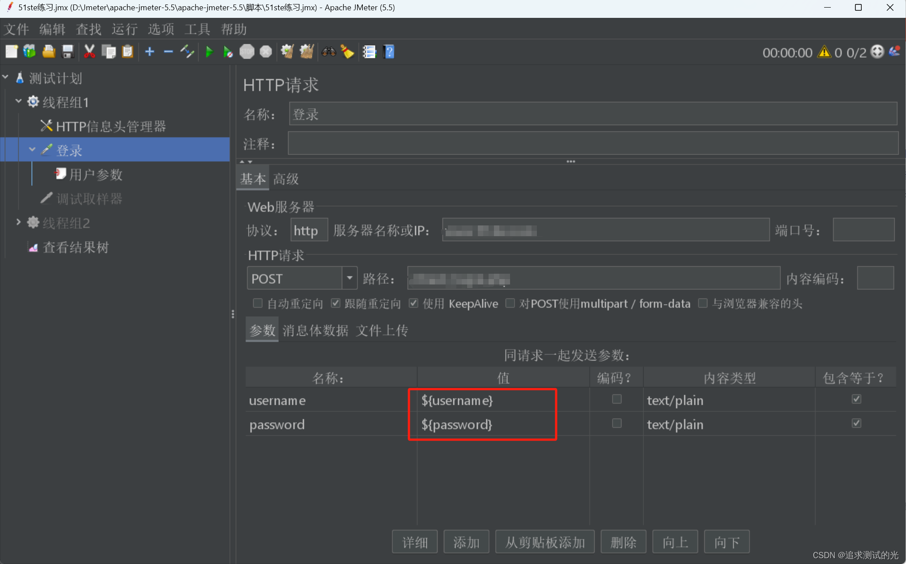
Task: Collapse the 登录 tree node
Action: coord(32,149)
